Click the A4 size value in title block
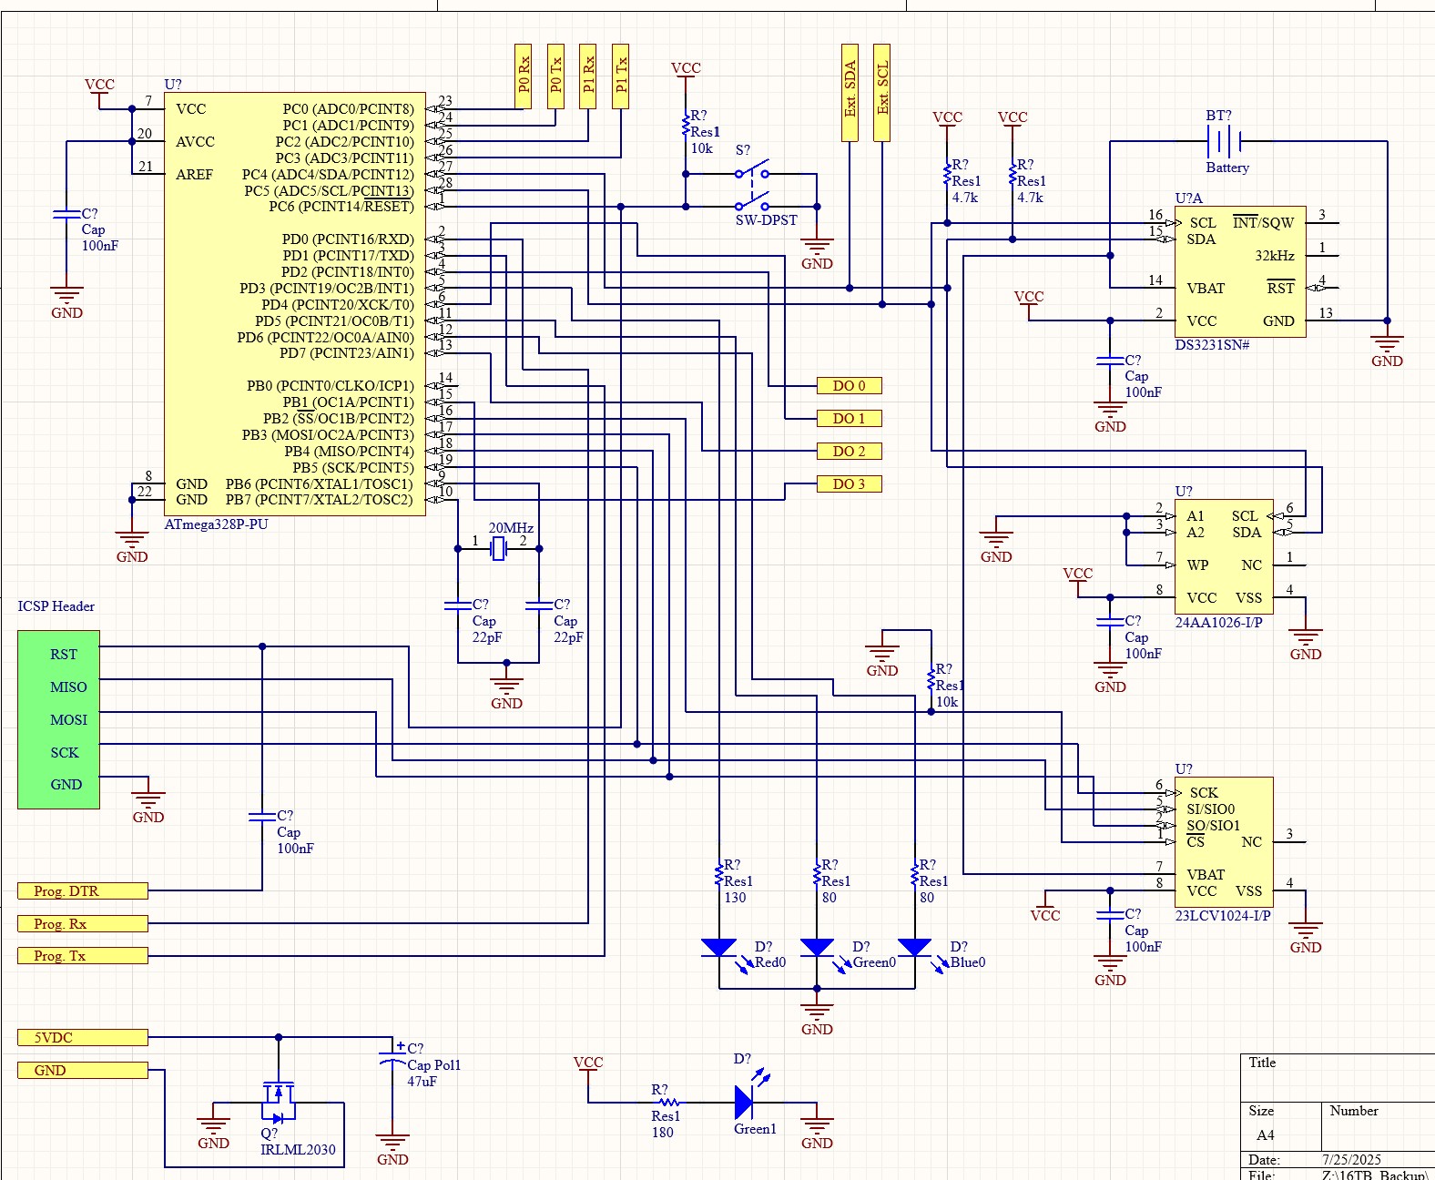The height and width of the screenshot is (1180, 1435). point(1266,1135)
